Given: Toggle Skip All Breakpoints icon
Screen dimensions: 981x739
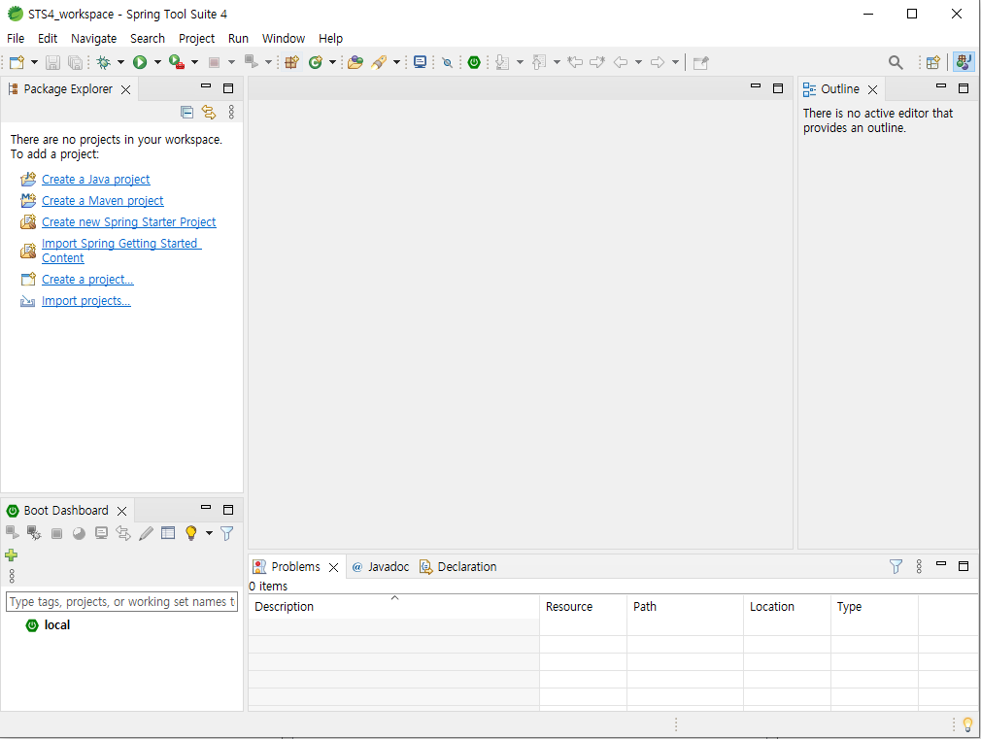Looking at the screenshot, I should point(447,62).
